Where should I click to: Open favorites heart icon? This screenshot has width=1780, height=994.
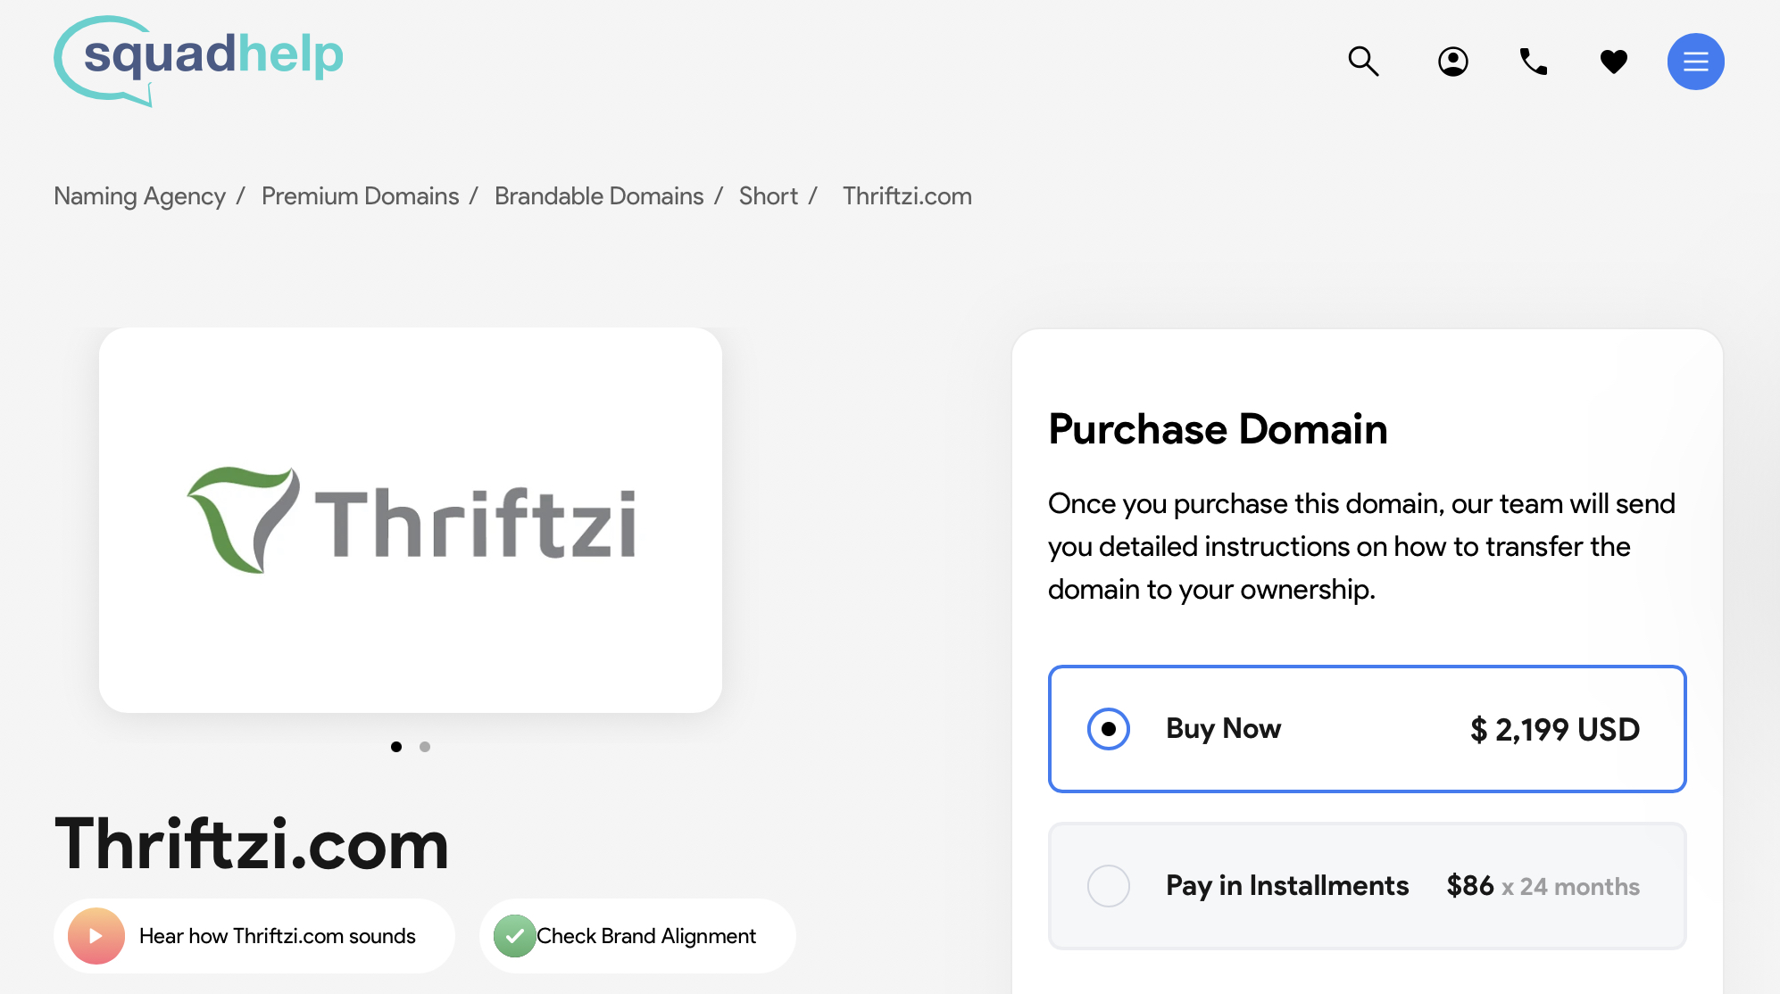(1613, 62)
